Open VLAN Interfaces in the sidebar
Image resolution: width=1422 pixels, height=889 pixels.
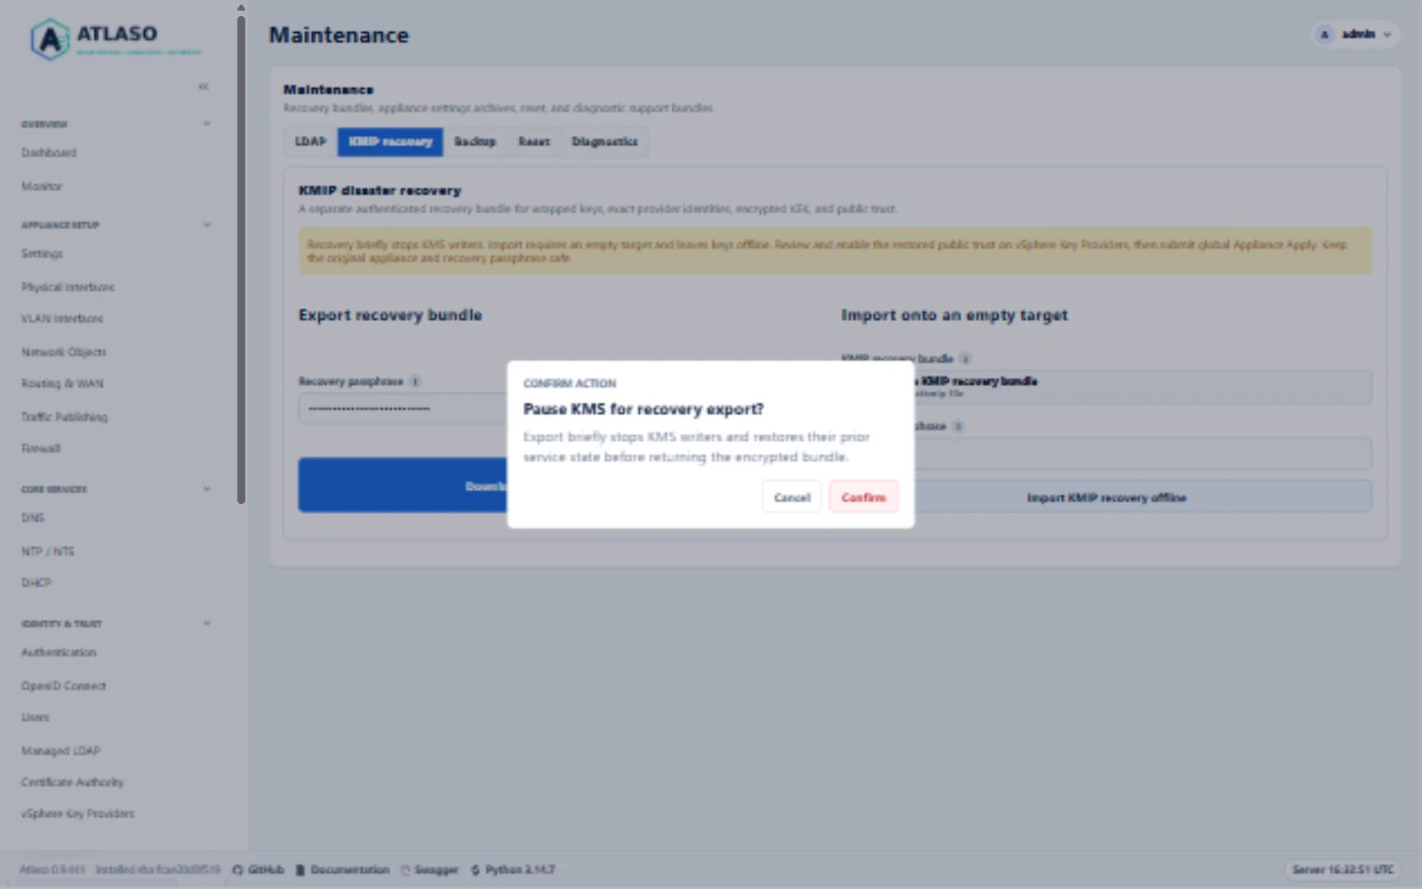click(62, 318)
